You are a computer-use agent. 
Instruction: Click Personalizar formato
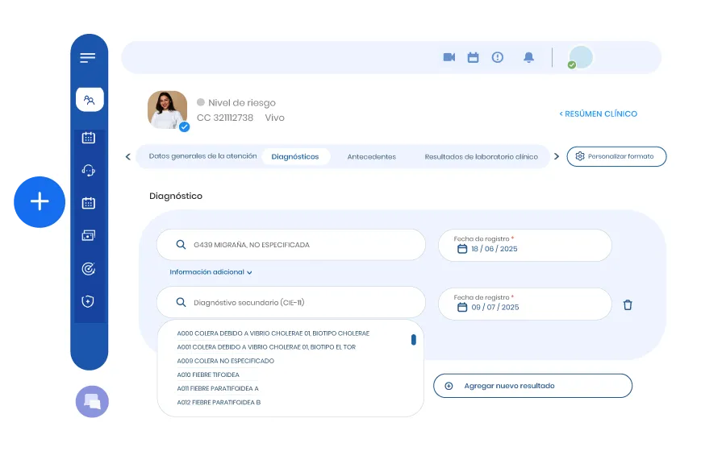(x=616, y=156)
